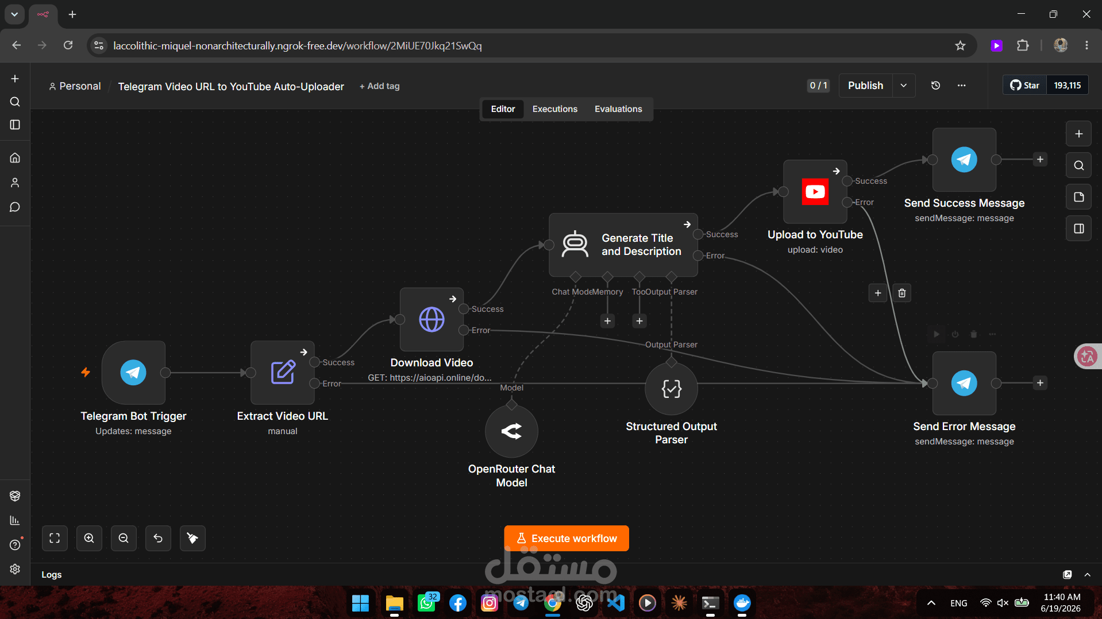Image resolution: width=1102 pixels, height=619 pixels.
Task: Open the Send Error Message Telegram node
Action: tap(964, 383)
